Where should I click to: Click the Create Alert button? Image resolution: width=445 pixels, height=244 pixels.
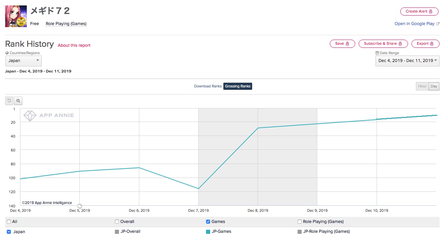420,11
